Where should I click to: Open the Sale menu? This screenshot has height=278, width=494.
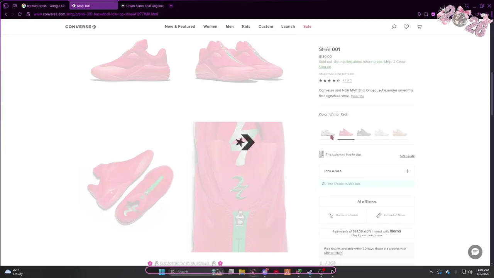click(x=307, y=27)
